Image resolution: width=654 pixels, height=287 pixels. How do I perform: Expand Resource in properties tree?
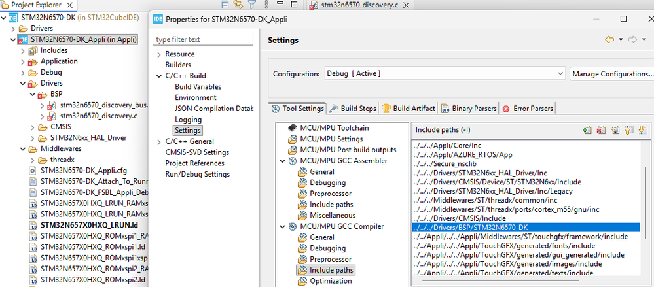159,54
